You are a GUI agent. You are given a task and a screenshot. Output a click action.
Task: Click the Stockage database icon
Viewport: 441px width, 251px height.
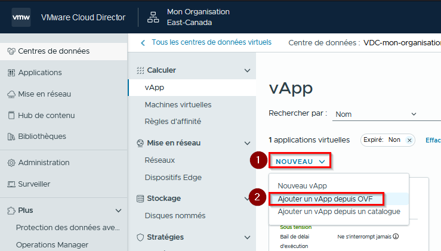(140, 199)
